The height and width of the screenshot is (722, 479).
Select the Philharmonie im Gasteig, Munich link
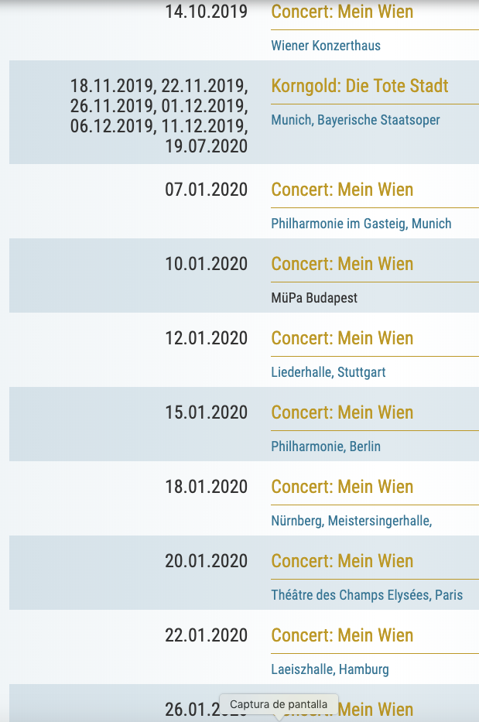pos(361,224)
